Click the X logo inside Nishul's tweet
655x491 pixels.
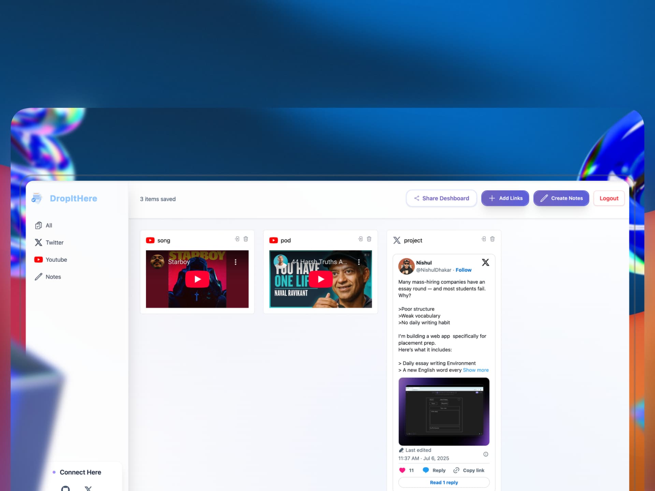pos(485,262)
